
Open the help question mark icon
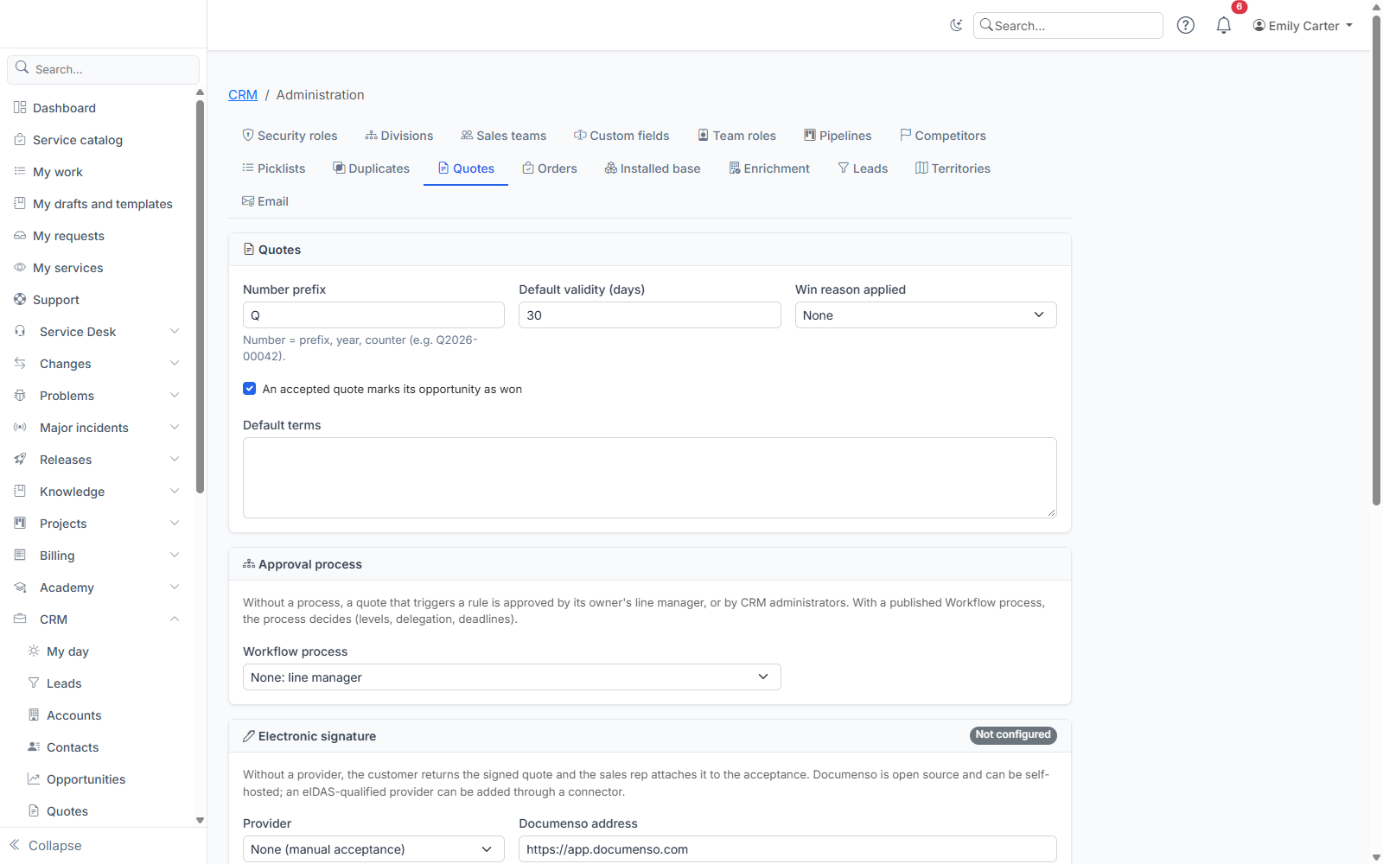click(1186, 25)
